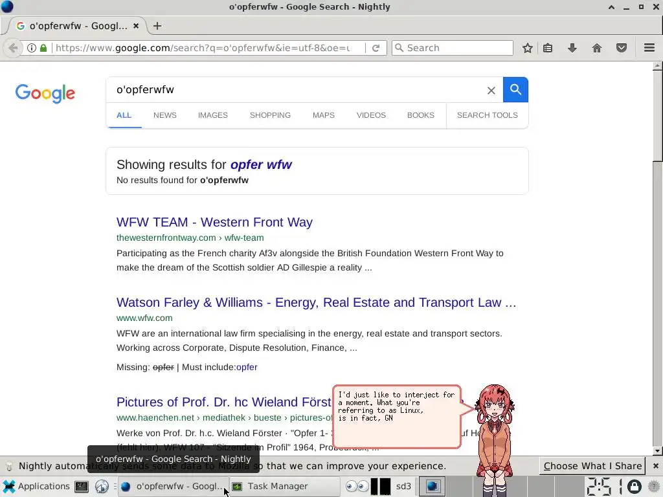Click the 'Must include: opfer' link
Viewport: 663px width, 497px height.
[247, 368]
